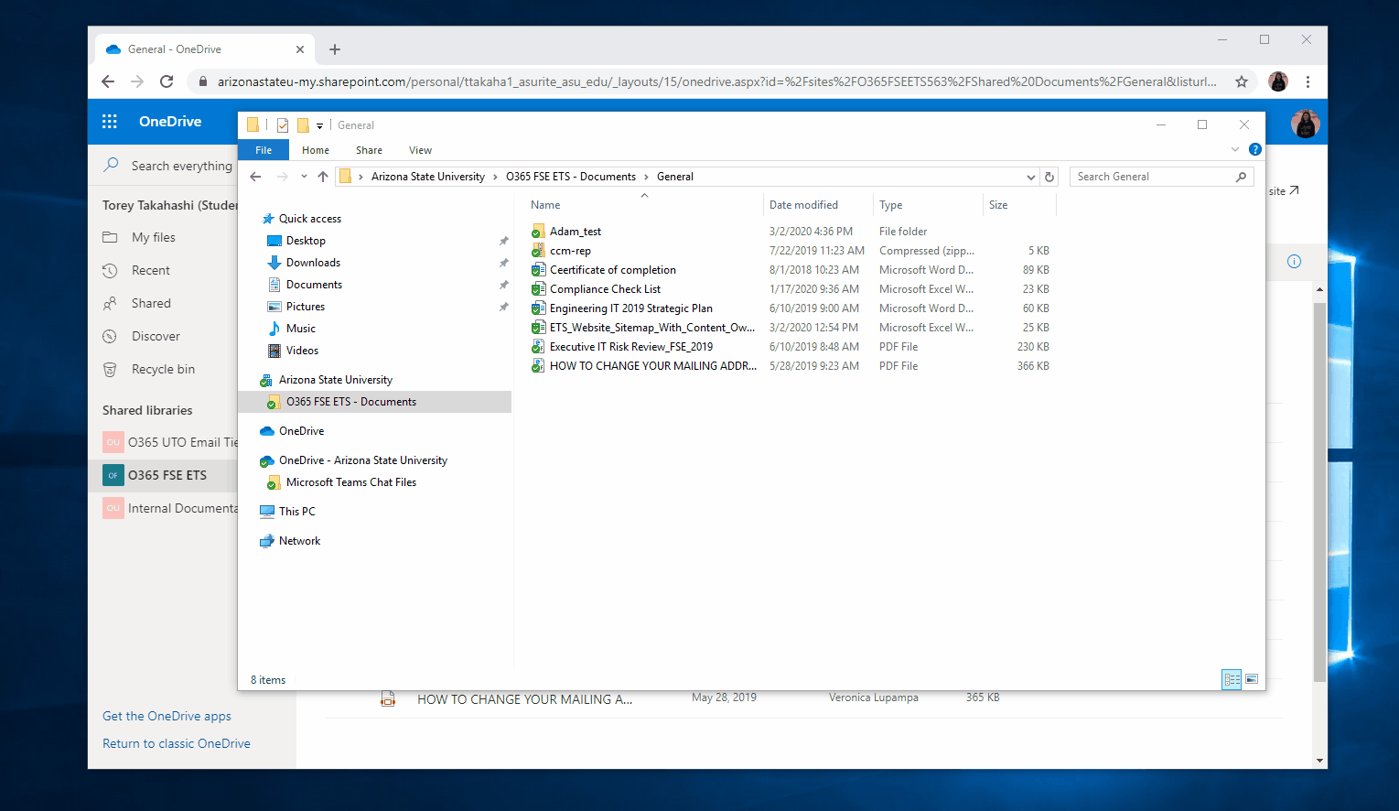
Task: Expand the Explorer ribbon chevron
Action: [1235, 149]
